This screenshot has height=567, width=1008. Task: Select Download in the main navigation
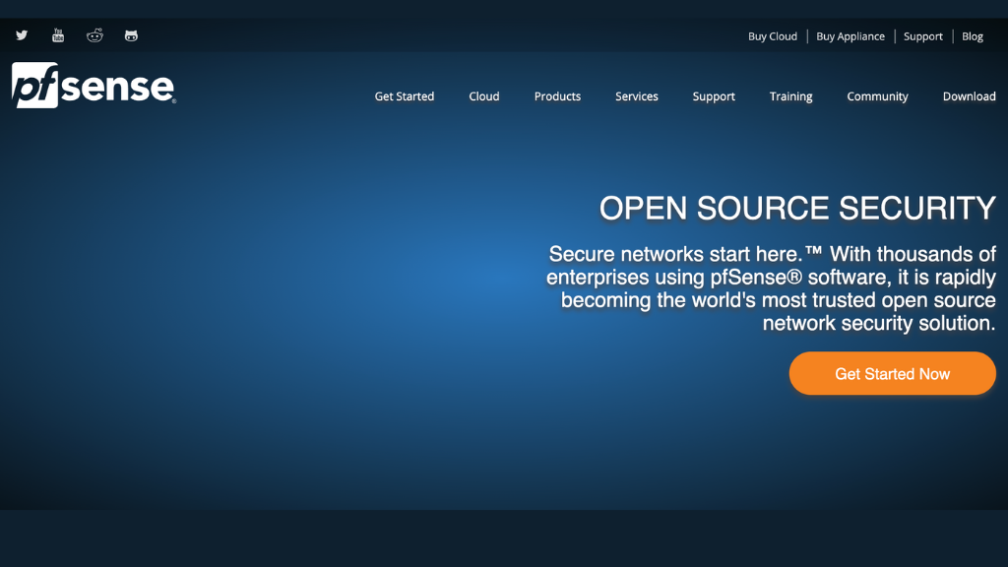pos(969,96)
